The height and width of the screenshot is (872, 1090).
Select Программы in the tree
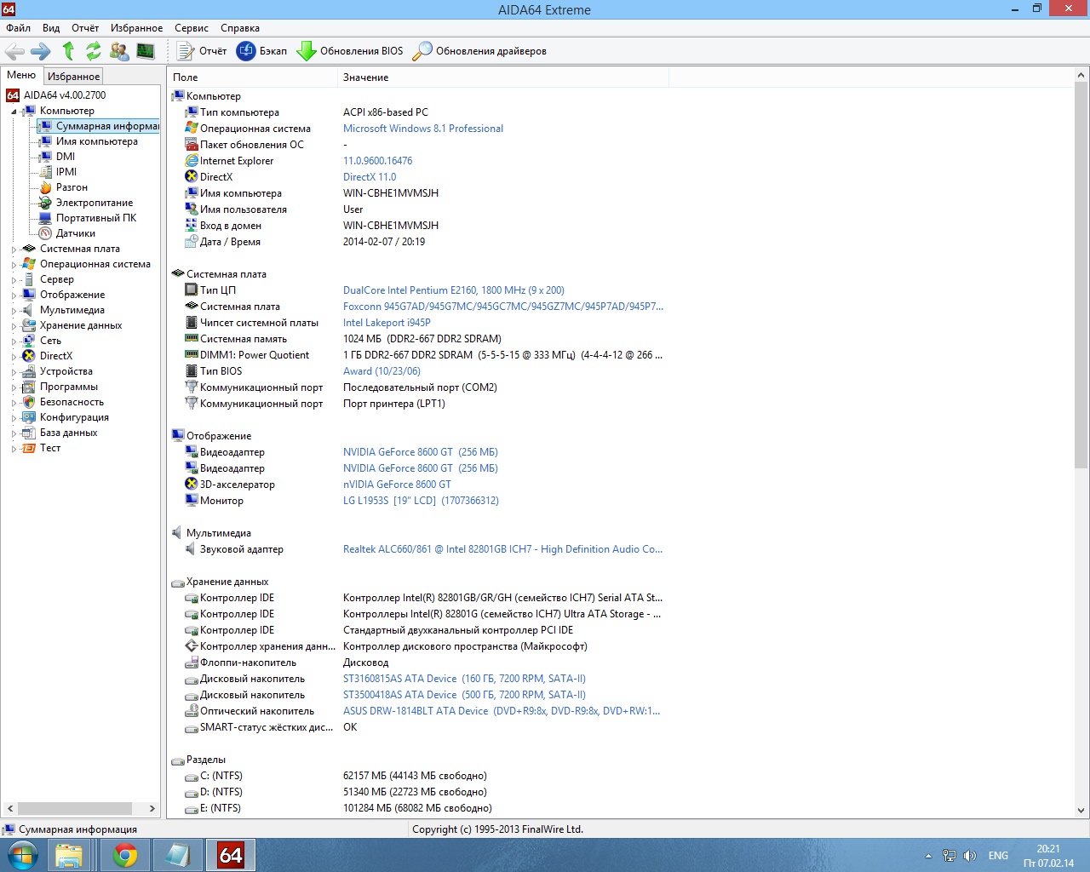[x=69, y=387]
